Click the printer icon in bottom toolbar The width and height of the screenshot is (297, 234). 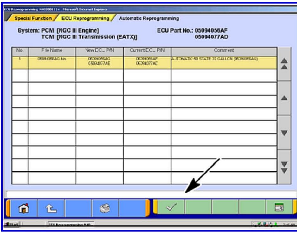coord(105,208)
